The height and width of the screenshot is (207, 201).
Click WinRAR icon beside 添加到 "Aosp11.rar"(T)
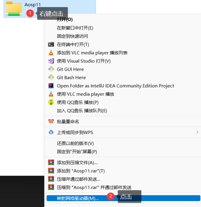(x=51, y=171)
